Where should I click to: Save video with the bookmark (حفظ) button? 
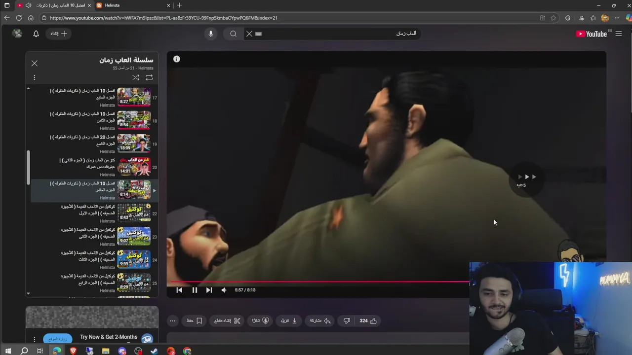[x=194, y=320]
